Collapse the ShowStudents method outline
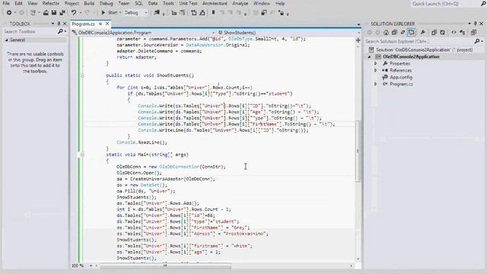 pyautogui.click(x=82, y=75)
